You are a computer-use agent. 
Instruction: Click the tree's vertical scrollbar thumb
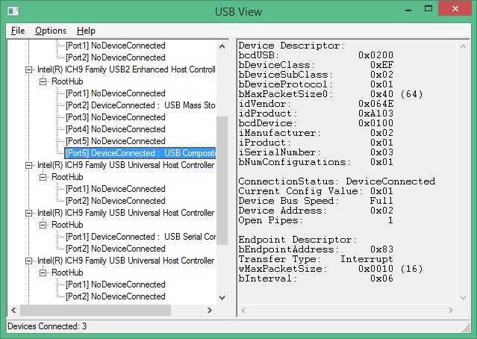222,168
